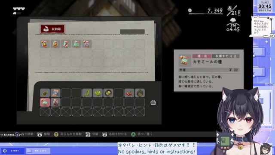This screenshot has height=155, width=275.
Task: Click the highlighted pink chamomile seed slot
Action: [45, 102]
